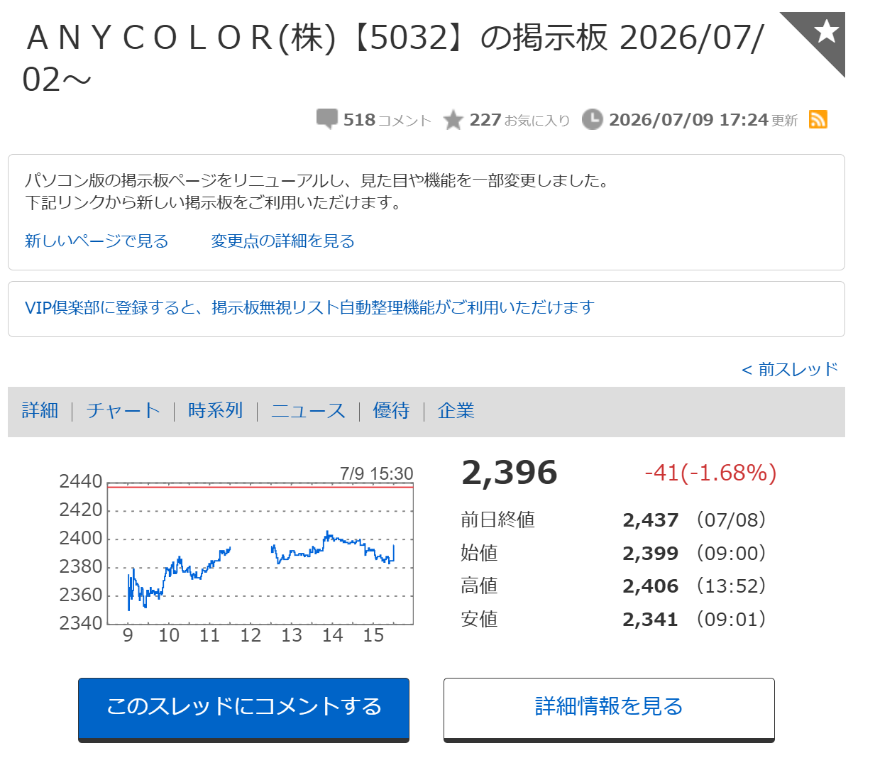The image size is (875, 758).
Task: Select the 優待 tab
Action: [x=392, y=410]
